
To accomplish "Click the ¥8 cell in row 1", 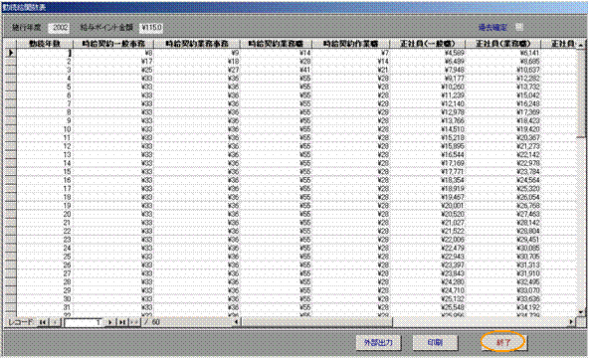I will [x=112, y=53].
